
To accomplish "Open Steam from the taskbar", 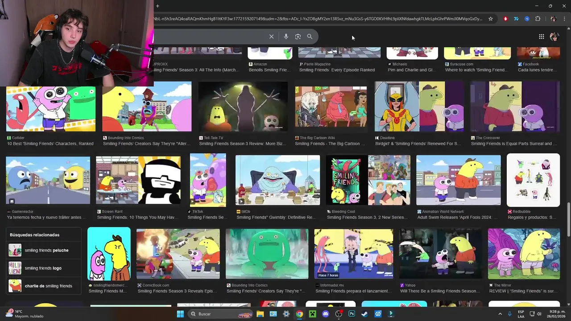I will click(364, 314).
